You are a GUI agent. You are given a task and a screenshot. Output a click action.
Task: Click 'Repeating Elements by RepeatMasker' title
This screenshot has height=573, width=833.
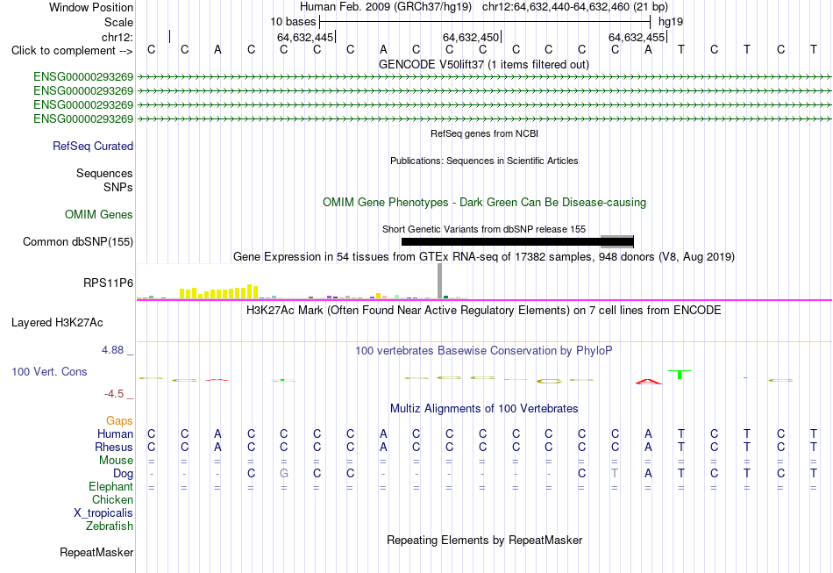(x=485, y=541)
